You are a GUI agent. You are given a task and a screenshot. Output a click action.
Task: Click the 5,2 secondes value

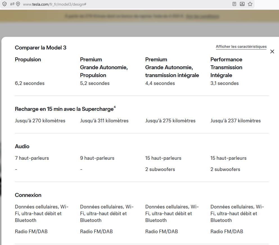(95, 83)
